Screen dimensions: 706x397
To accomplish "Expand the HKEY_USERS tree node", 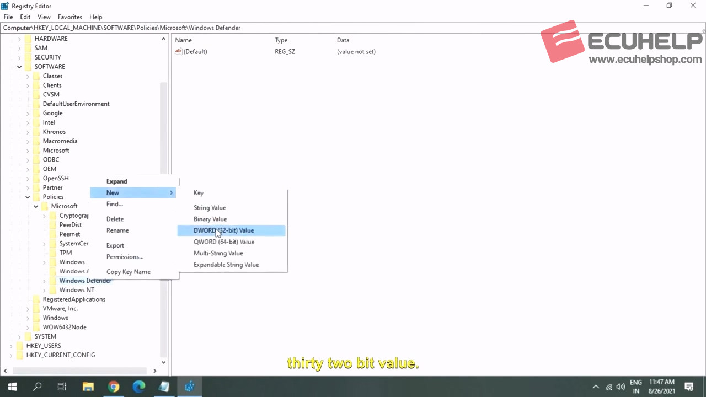I will coord(11,346).
